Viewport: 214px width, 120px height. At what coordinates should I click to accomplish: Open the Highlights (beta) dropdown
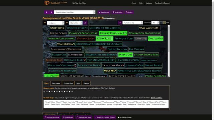tap(132, 23)
